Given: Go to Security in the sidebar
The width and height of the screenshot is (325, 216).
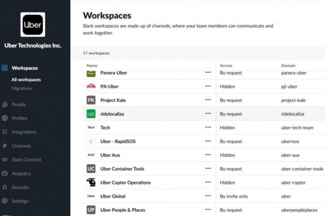Looking at the screenshot, I should [20, 187].
